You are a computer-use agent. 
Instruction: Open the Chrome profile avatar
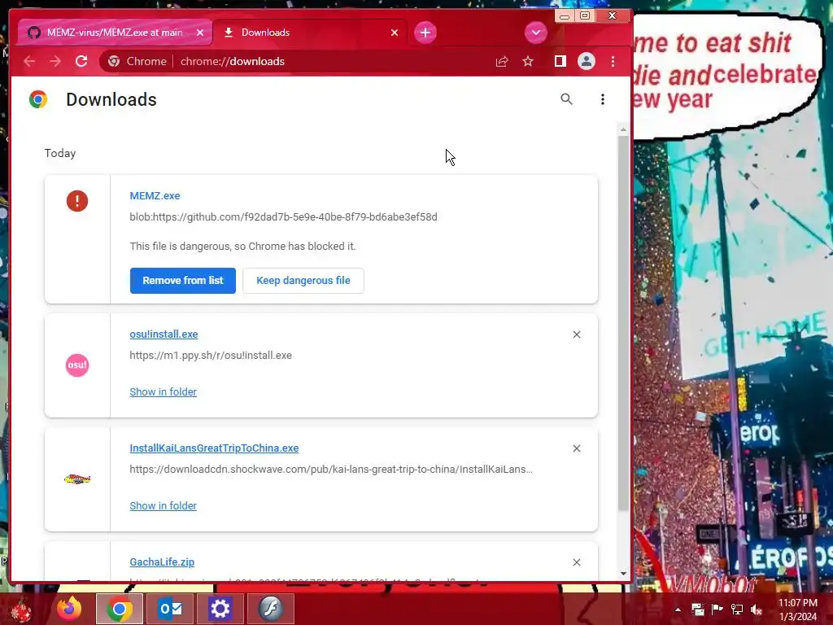586,62
